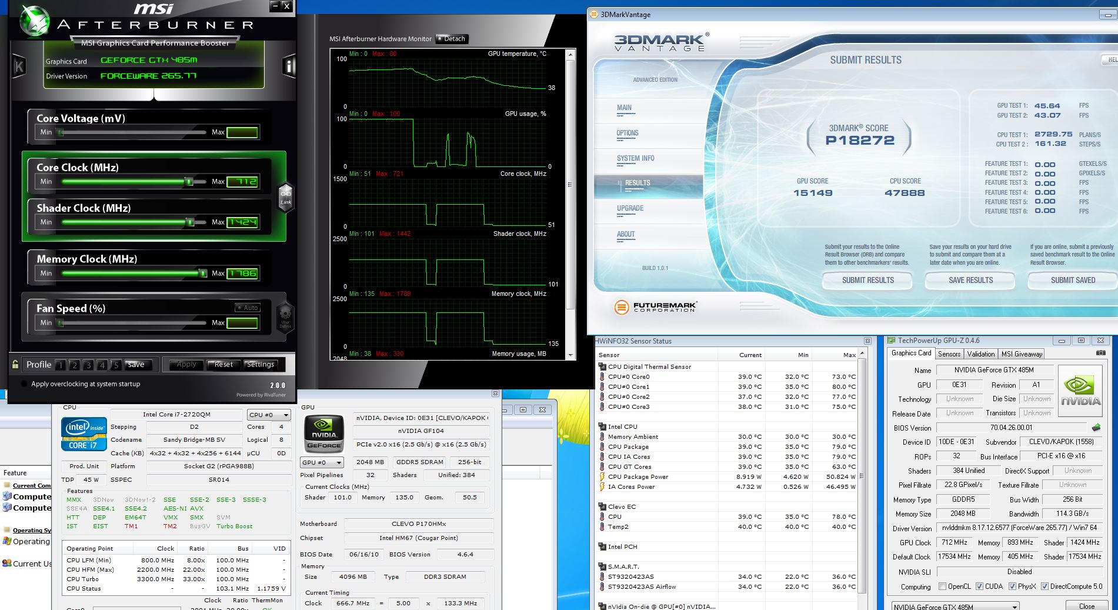This screenshot has width=1118, height=610.
Task: Open OPTIONS in 3DMark Vantage menu
Action: pos(628,133)
